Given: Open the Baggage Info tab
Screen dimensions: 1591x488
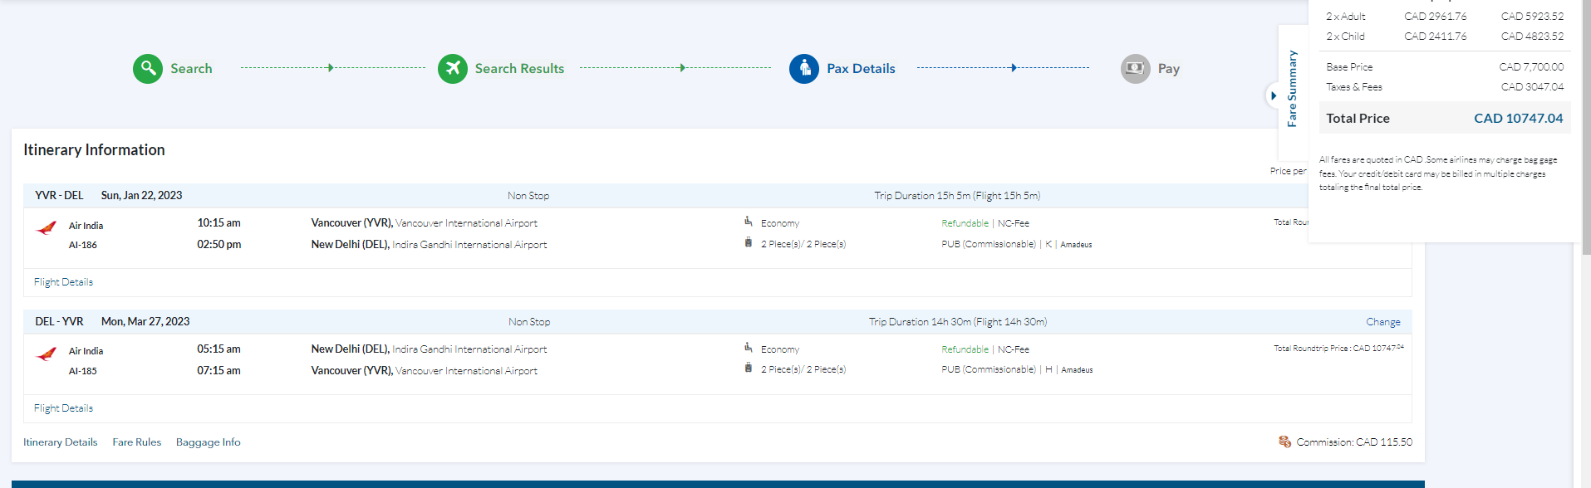Looking at the screenshot, I should (208, 442).
